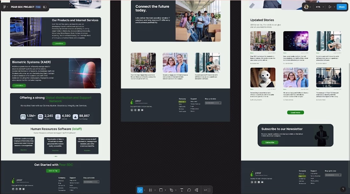Select the Text tool

coord(182,190)
